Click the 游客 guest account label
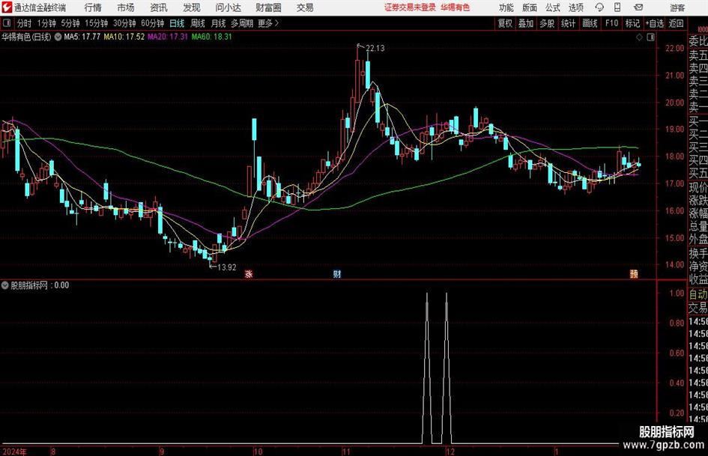Viewport: 708px width, 456px height. pyautogui.click(x=677, y=7)
